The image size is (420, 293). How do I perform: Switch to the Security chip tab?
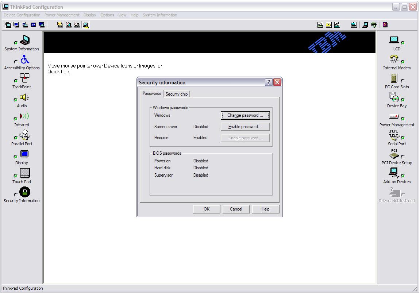click(x=177, y=94)
